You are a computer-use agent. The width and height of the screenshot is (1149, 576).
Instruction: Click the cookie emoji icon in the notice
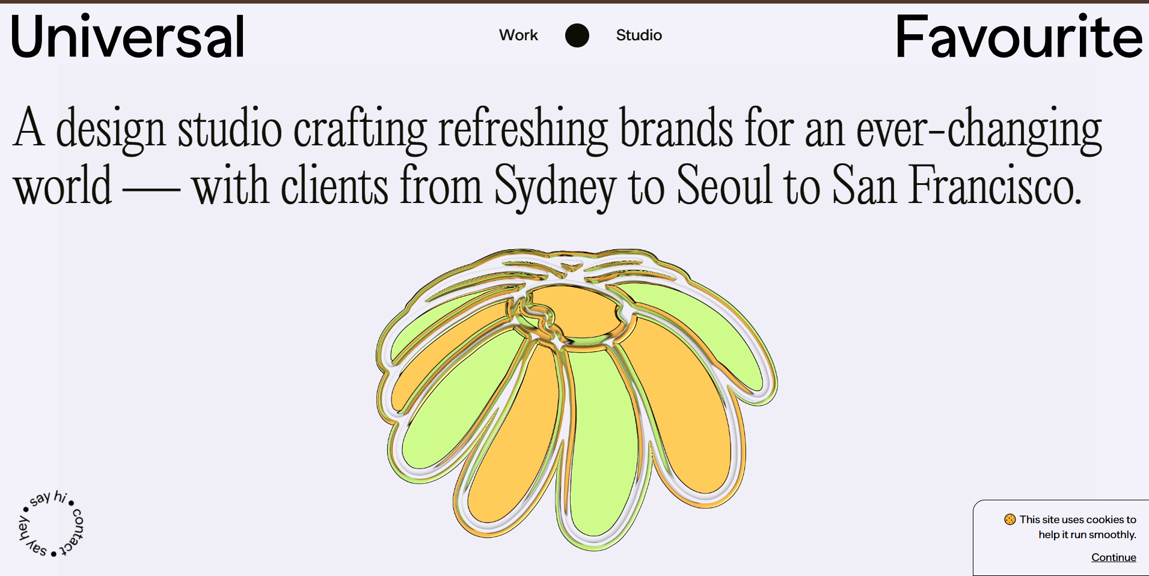coord(1010,520)
